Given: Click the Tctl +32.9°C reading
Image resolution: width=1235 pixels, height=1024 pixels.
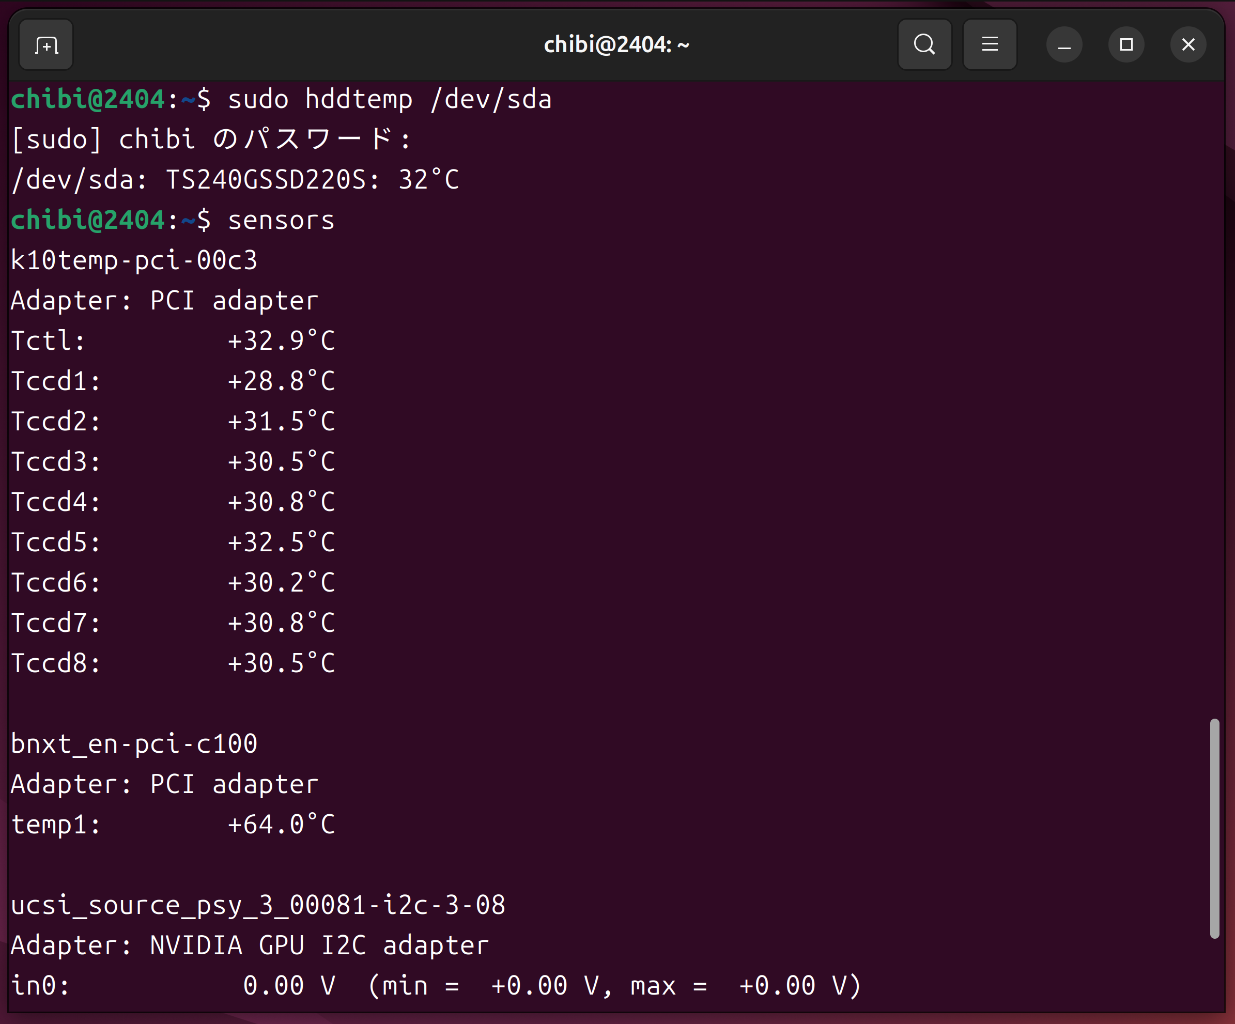Looking at the screenshot, I should click(x=281, y=341).
